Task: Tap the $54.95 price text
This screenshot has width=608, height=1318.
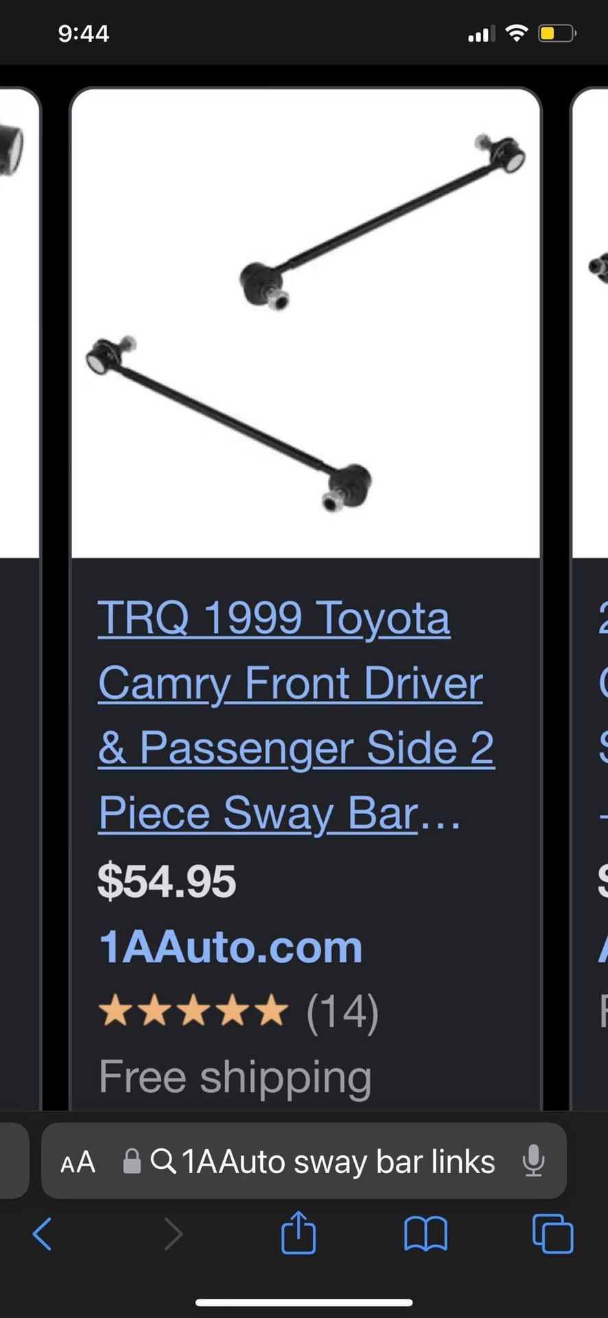Action: (x=167, y=881)
